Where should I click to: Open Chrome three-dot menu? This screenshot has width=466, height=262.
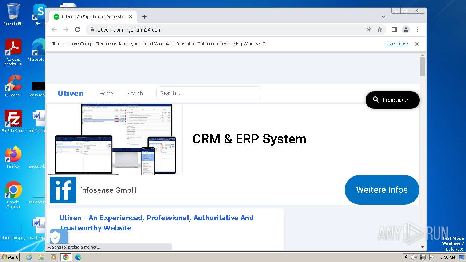418,30
